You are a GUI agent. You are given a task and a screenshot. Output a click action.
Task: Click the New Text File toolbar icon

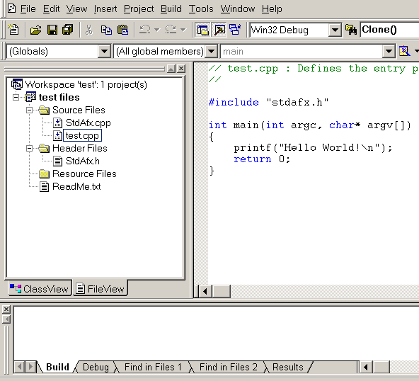tap(13, 30)
